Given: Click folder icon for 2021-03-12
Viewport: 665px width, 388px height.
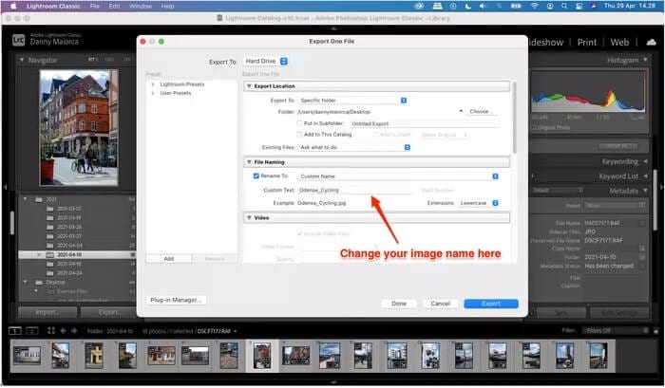Looking at the screenshot, I should pyautogui.click(x=50, y=209).
